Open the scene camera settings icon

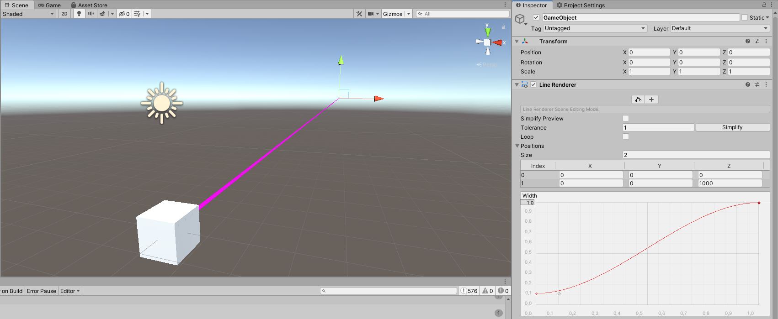pos(371,14)
